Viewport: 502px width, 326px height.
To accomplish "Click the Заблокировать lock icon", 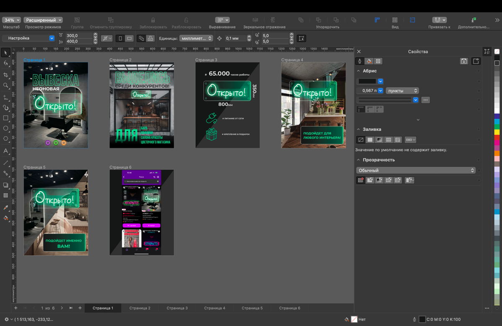I will (153, 20).
